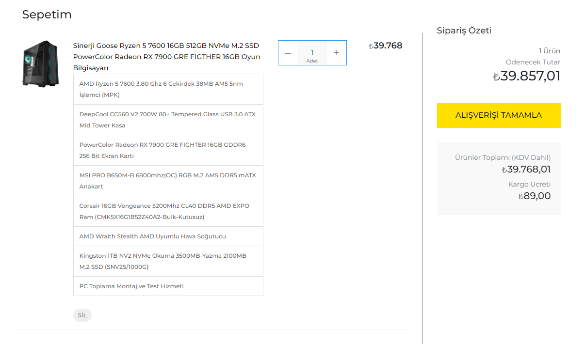Click the ₺39.857,01 total amount
This screenshot has height=344, width=585.
(x=527, y=76)
